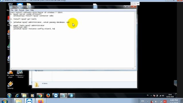
Task: Open TeamViewer on remote taskbar
Action: click(x=56, y=96)
